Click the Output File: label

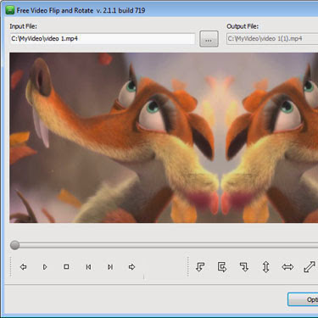point(243,26)
